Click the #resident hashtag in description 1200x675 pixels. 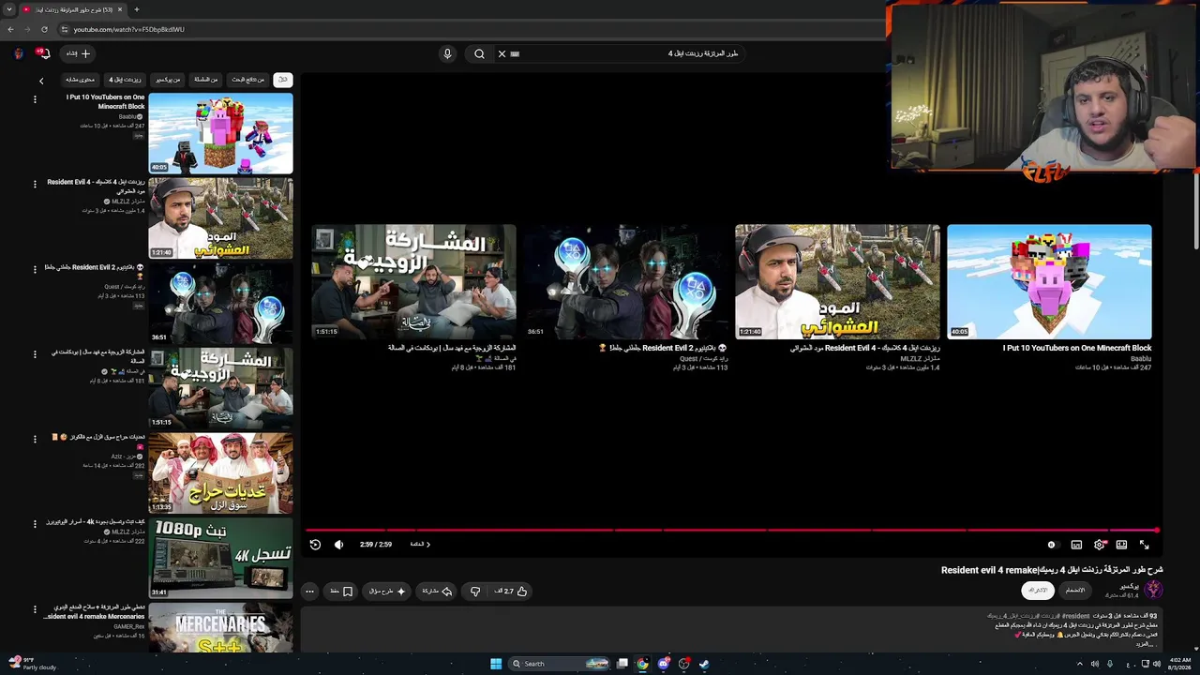(x=1075, y=616)
